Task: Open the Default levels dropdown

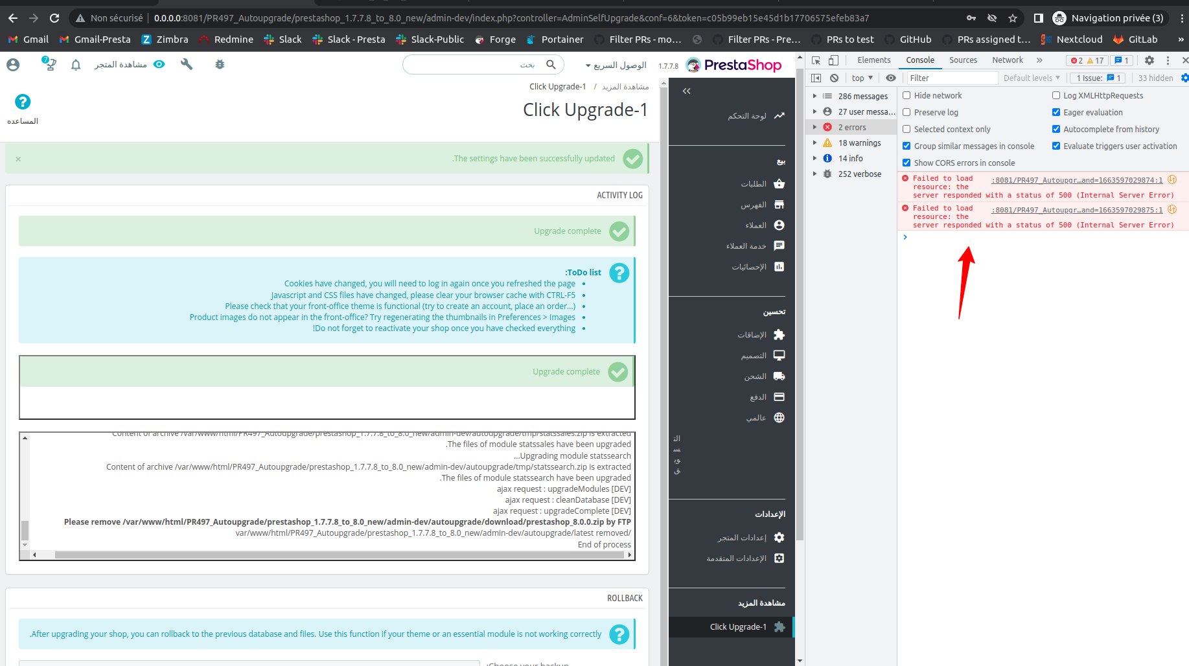Action: tap(1032, 78)
